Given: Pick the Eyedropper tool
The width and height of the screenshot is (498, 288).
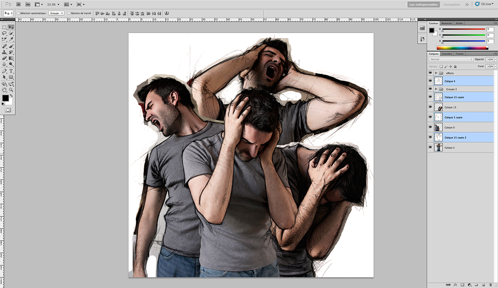Looking at the screenshot, I should coord(11,39).
